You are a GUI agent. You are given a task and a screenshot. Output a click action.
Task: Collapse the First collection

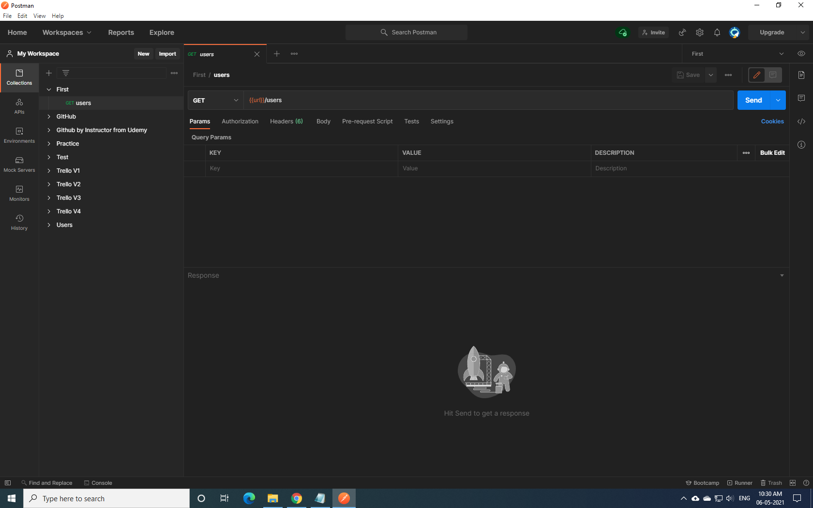pos(49,90)
